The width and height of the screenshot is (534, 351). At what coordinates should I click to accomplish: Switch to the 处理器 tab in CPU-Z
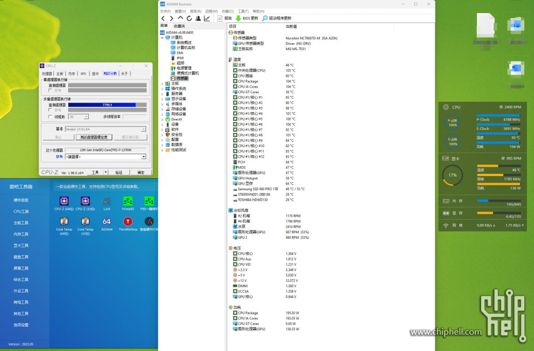coord(47,74)
